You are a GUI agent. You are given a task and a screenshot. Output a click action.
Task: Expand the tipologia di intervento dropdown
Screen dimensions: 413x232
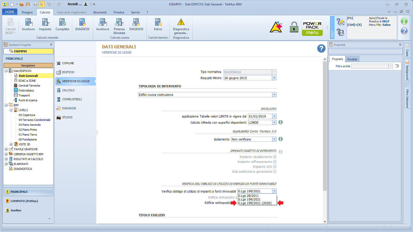click(274, 95)
